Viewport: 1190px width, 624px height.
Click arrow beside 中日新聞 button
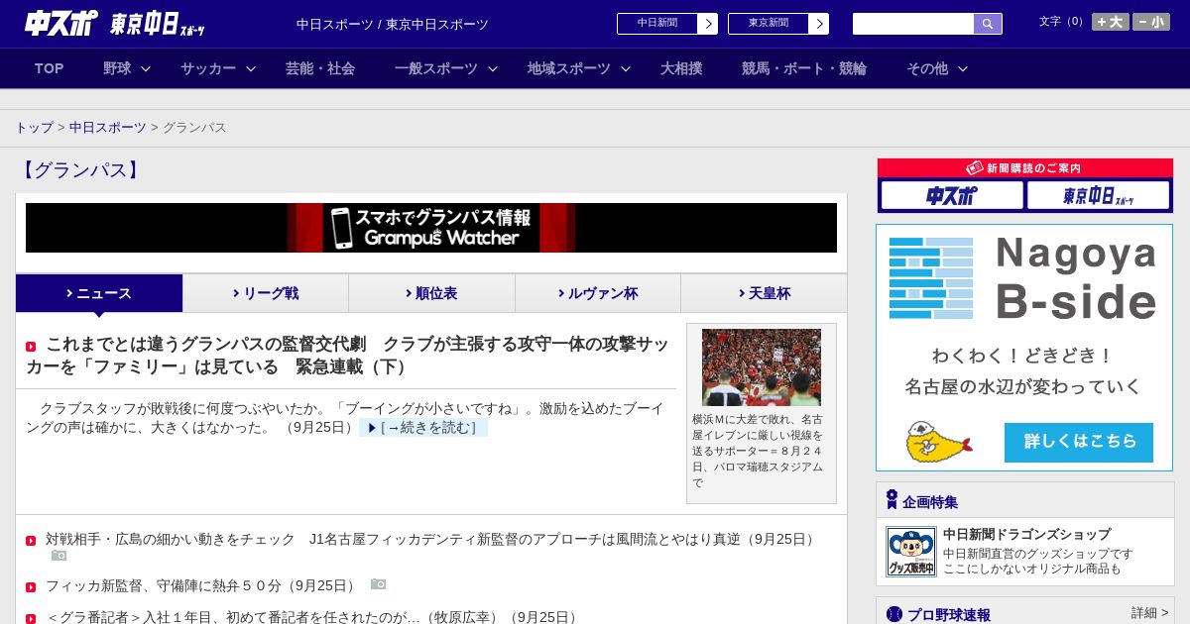(708, 24)
